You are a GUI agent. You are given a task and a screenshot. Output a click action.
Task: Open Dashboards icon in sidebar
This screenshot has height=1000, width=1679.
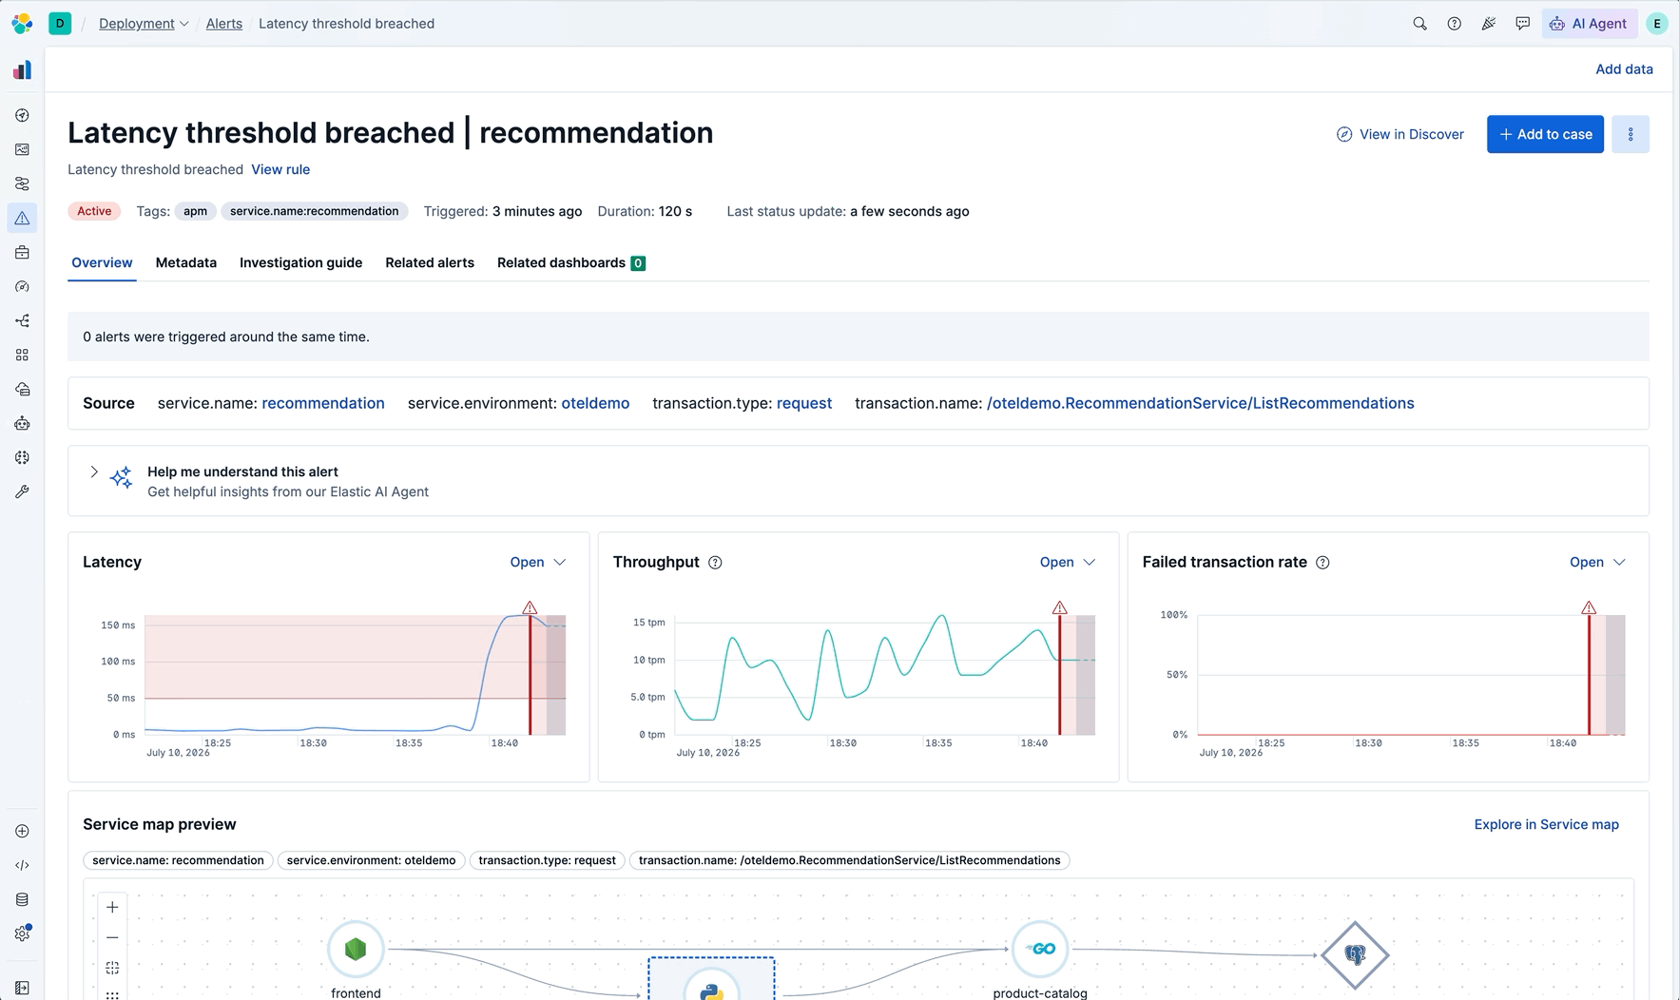tap(22, 149)
